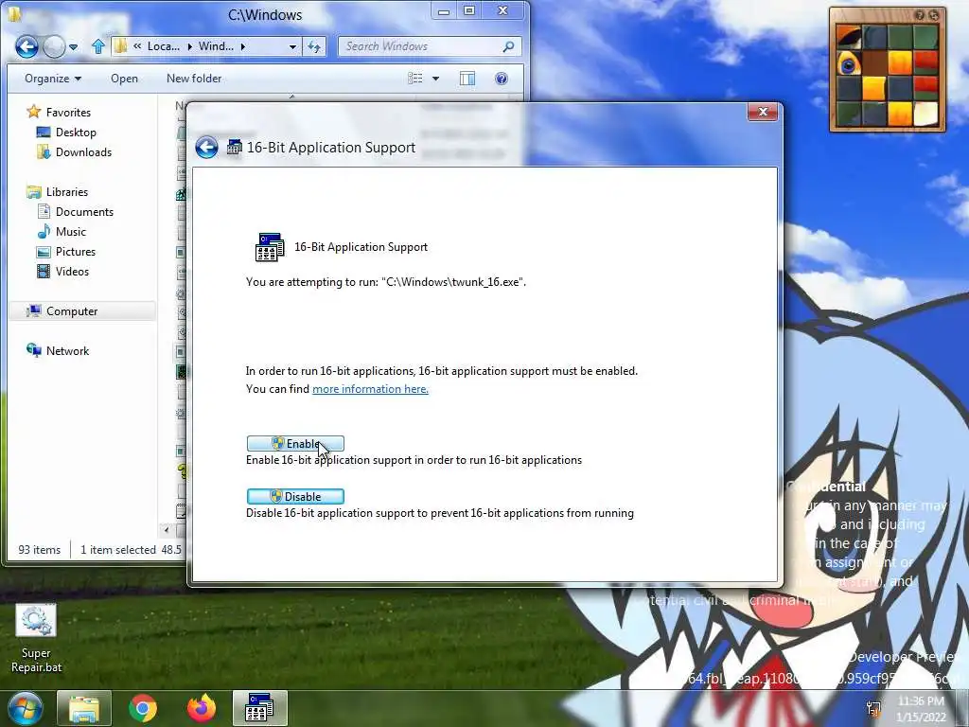Click the Explorer horizontal scrollbar left arrow
The height and width of the screenshot is (727, 969).
tap(167, 530)
